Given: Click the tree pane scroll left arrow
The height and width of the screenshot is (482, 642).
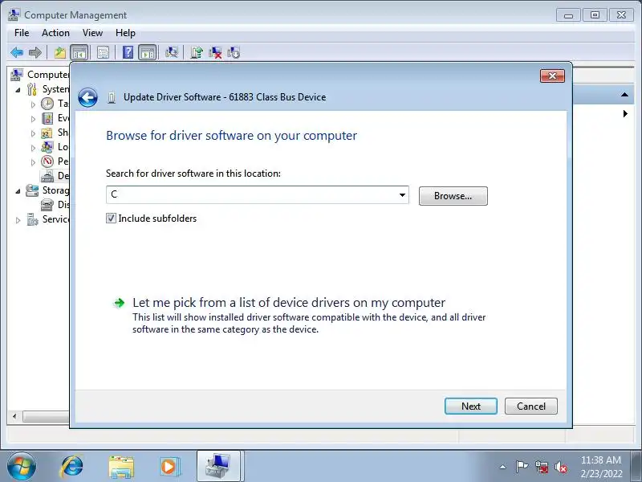Looking at the screenshot, I should coord(14,416).
